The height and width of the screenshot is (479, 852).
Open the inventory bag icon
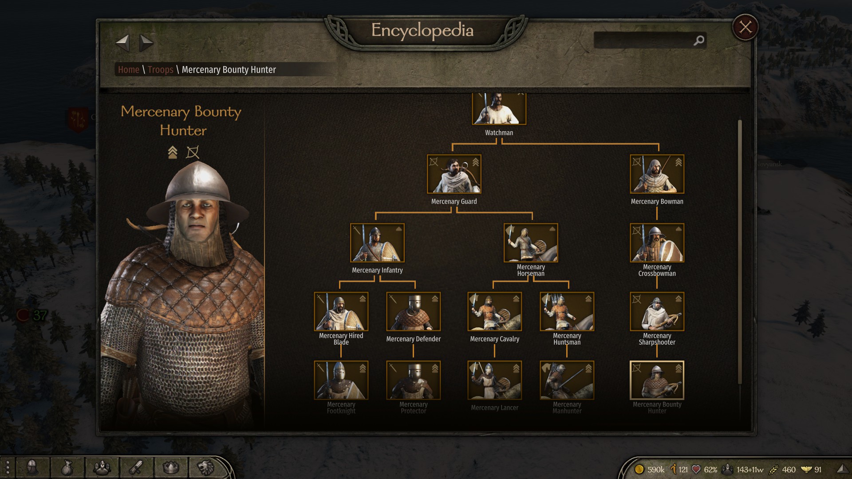coord(67,467)
